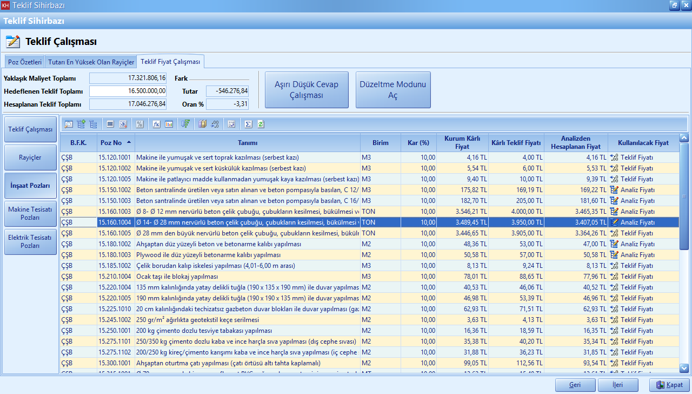Image resolution: width=692 pixels, height=394 pixels.
Task: Click scrollbar down arrow of the table
Action: 684,368
